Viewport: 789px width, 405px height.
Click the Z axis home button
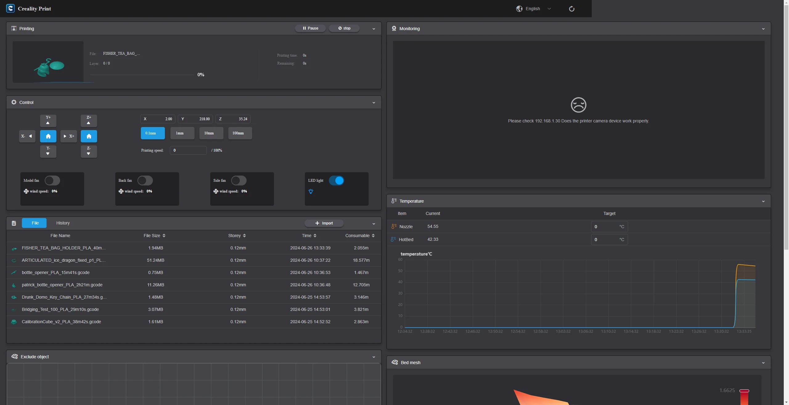click(89, 136)
